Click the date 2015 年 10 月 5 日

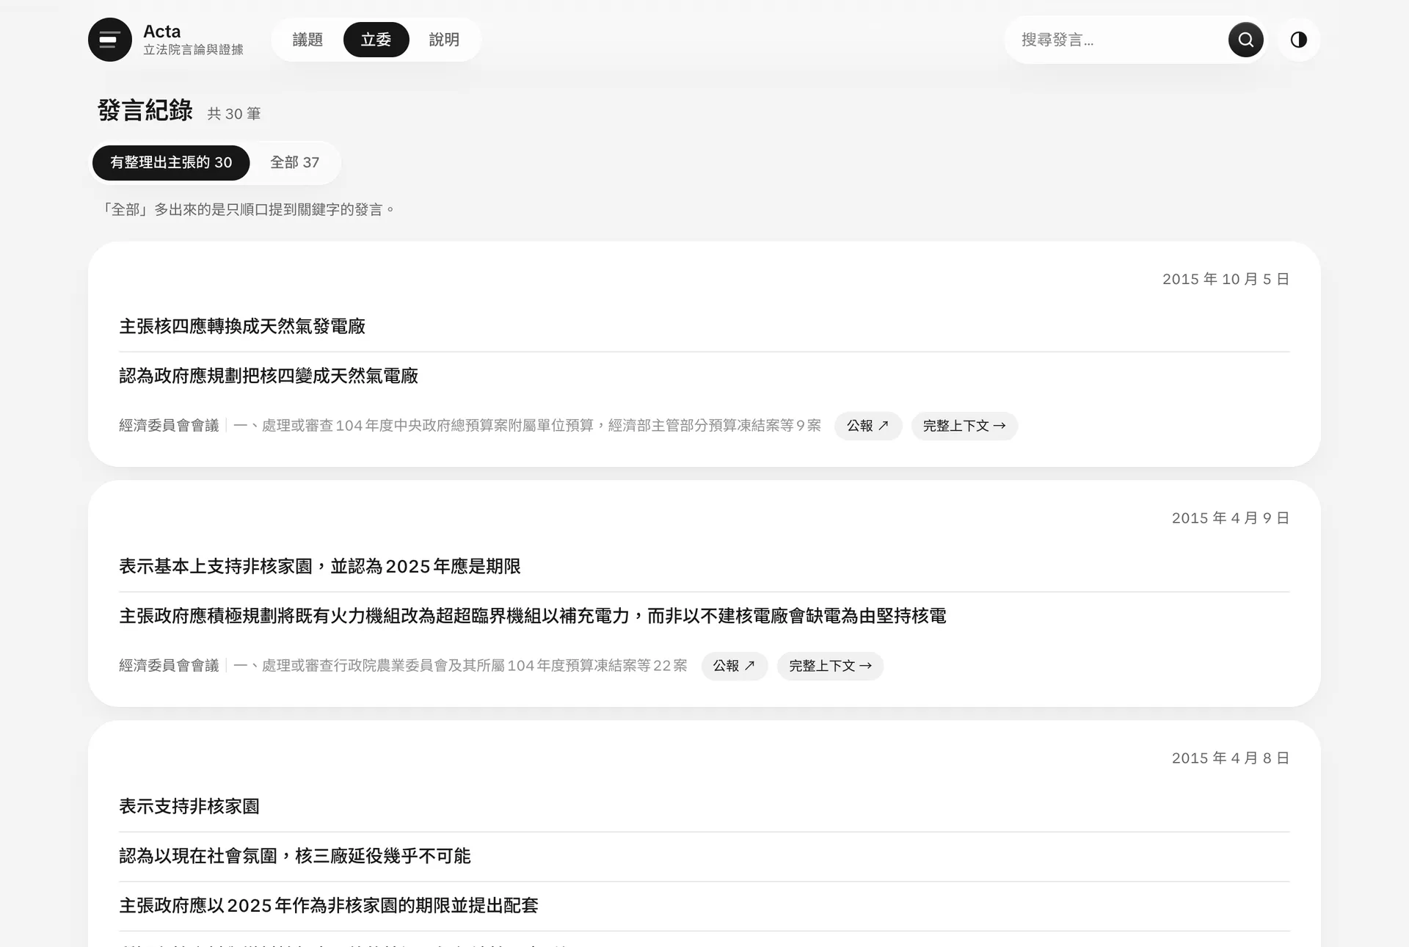tap(1226, 279)
